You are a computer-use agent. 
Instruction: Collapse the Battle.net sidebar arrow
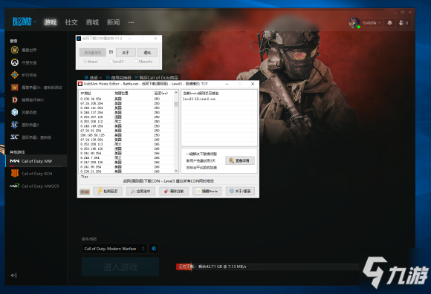tap(13, 275)
